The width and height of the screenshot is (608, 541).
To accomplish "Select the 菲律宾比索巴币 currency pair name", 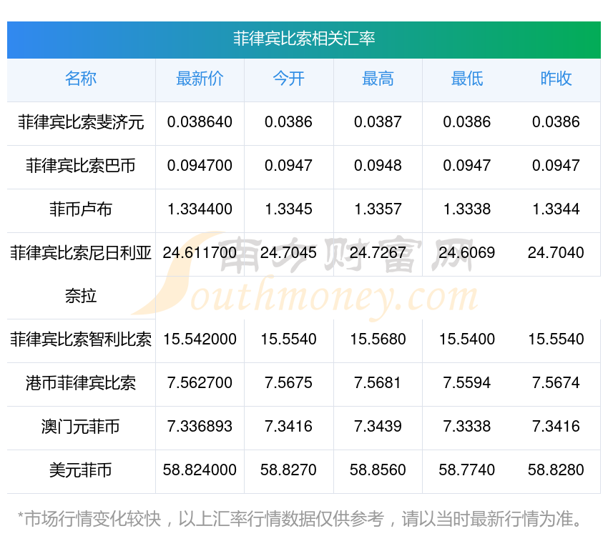I will 81,166.
